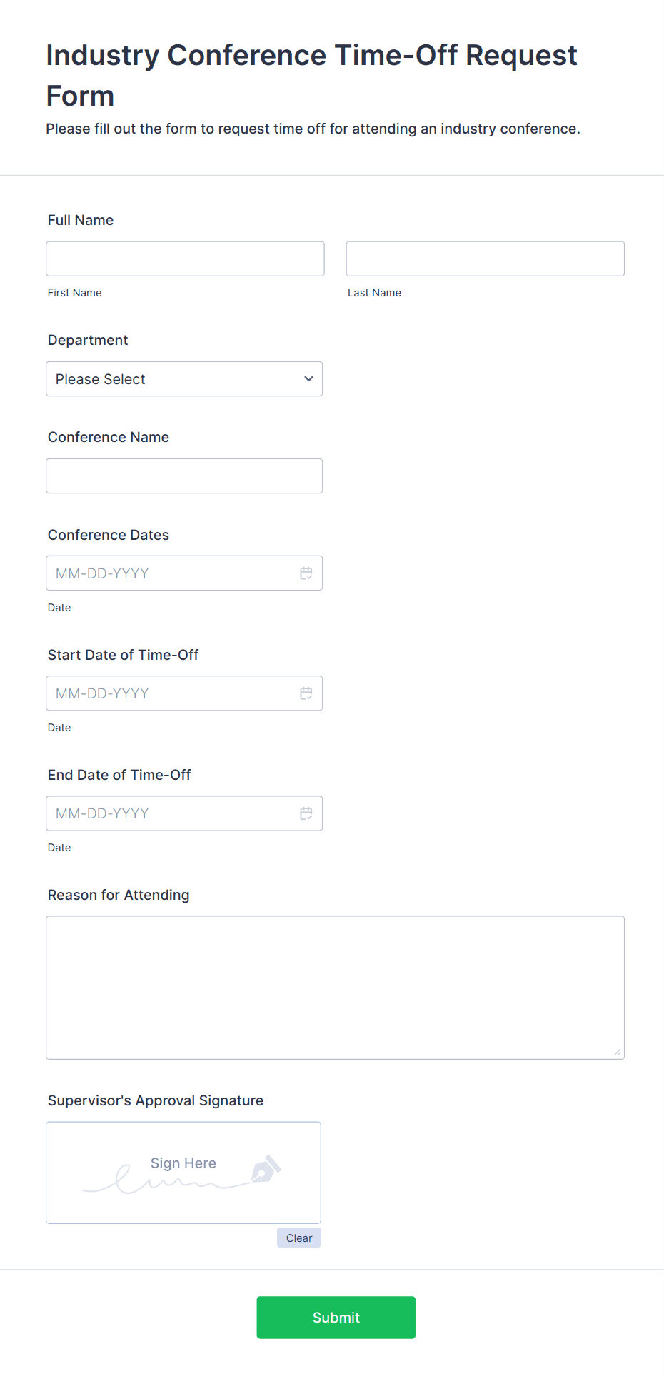Select the Start Date of Time-Off date field
664x1374 pixels.
tap(171, 693)
